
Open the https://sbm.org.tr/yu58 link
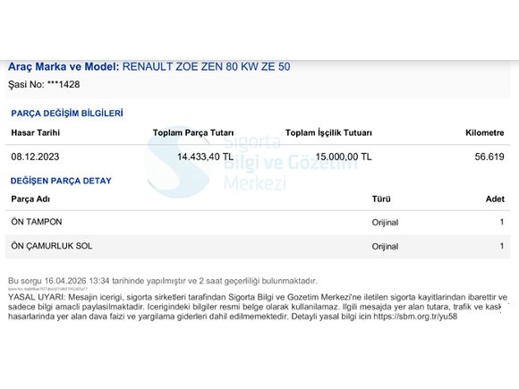[415, 317]
